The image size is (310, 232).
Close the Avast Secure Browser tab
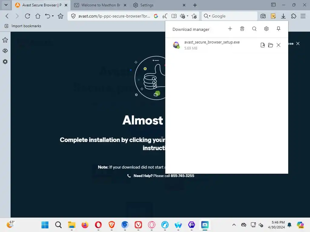66,5
